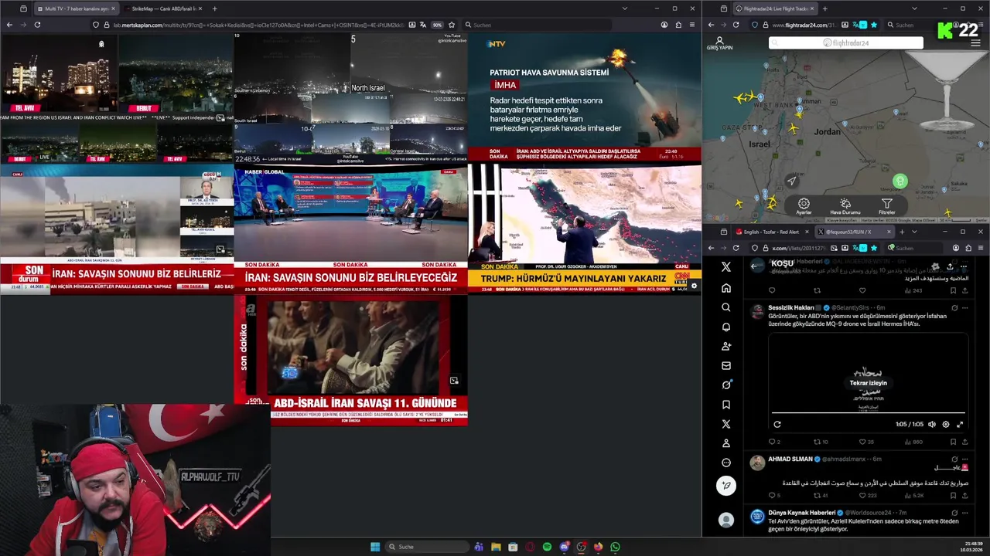
Task: Open Windows Start menu
Action: pyautogui.click(x=375, y=547)
